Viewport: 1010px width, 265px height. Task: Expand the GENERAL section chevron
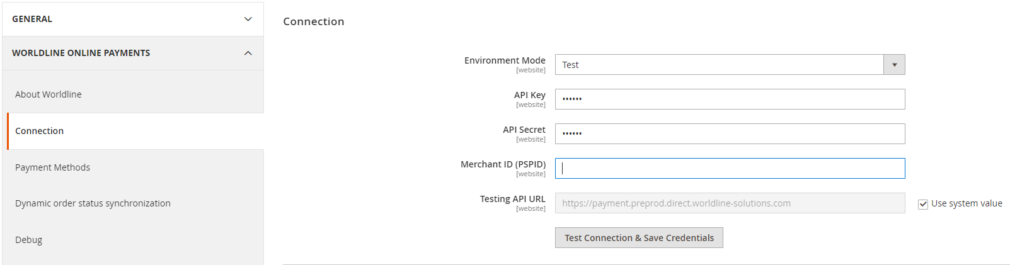pos(248,19)
